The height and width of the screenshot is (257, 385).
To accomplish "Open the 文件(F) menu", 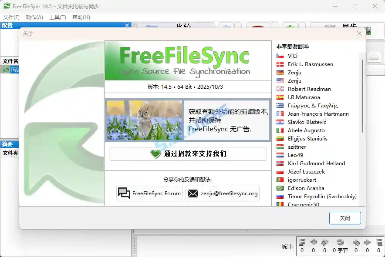I will coord(10,17).
